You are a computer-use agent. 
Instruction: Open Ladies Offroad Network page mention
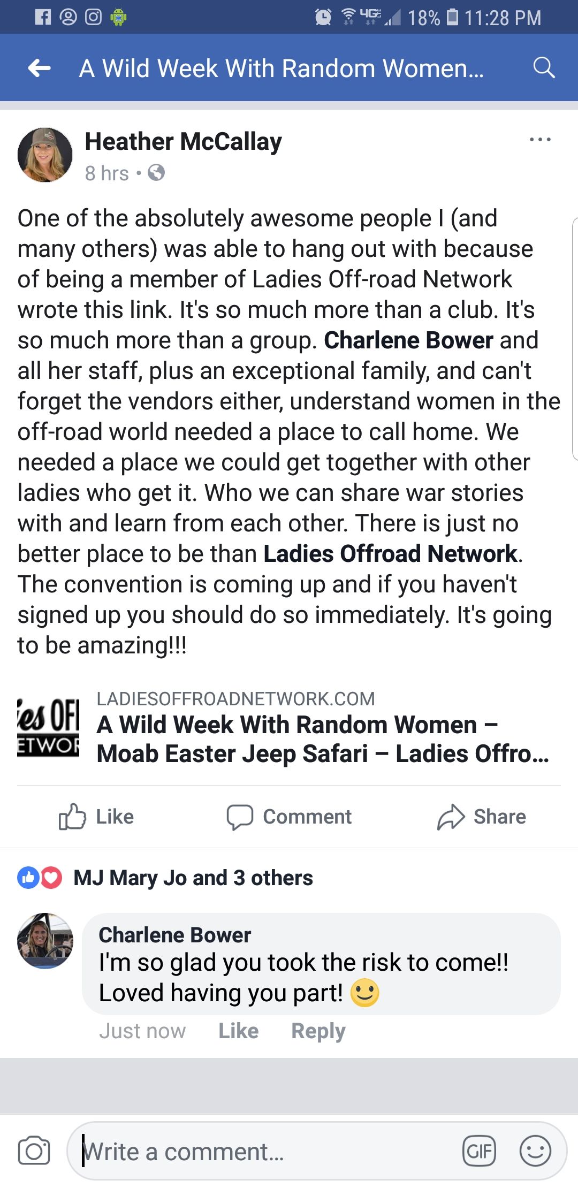pyautogui.click(x=390, y=554)
